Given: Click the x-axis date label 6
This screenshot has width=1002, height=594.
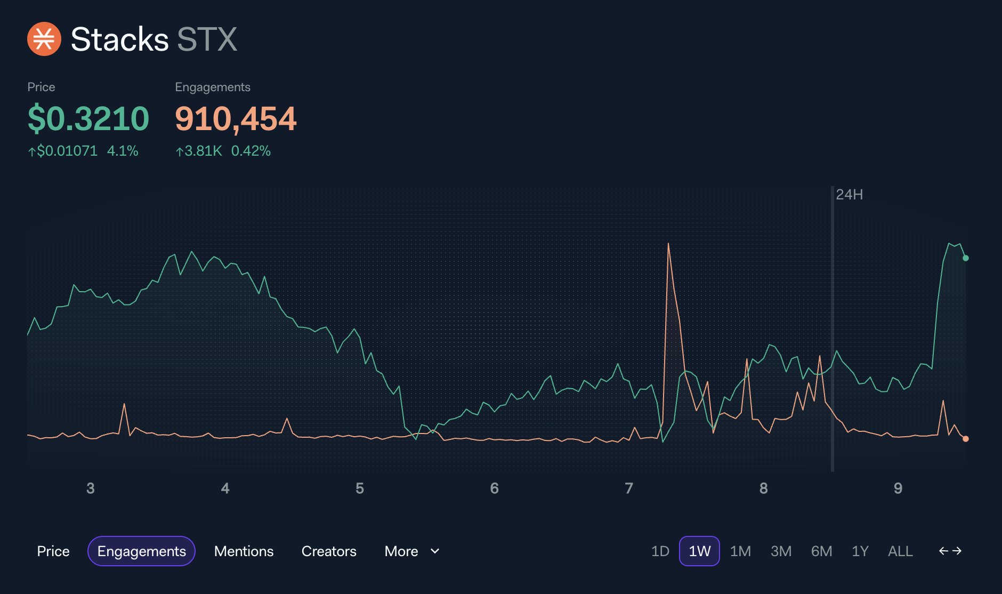Looking at the screenshot, I should tap(494, 488).
